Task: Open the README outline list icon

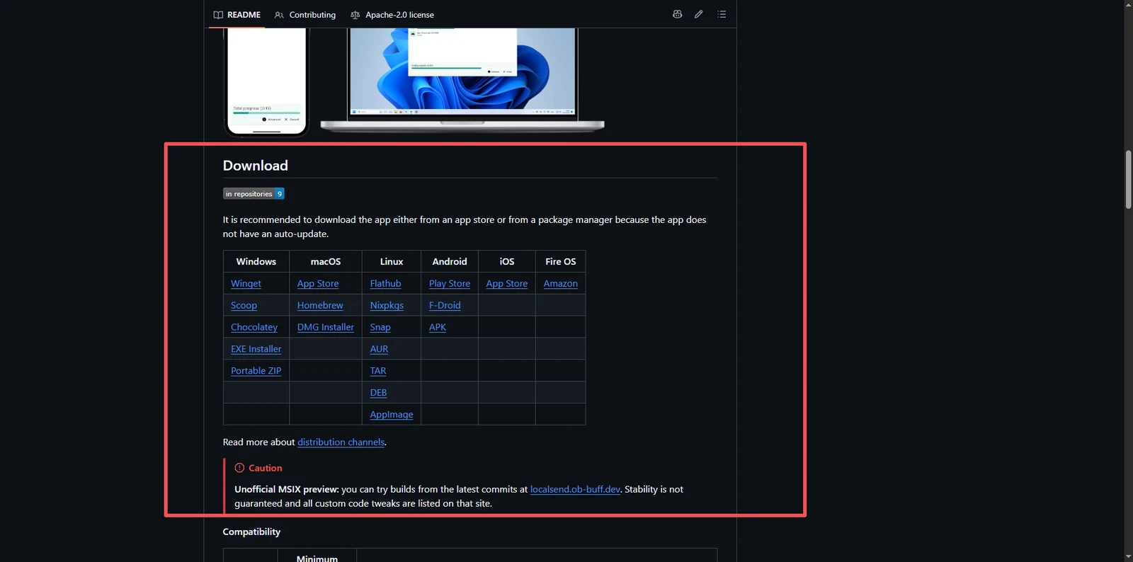Action: pyautogui.click(x=722, y=14)
